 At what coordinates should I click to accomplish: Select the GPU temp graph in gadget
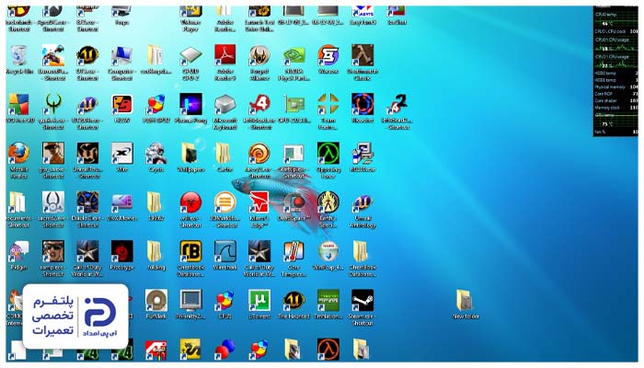(616, 121)
